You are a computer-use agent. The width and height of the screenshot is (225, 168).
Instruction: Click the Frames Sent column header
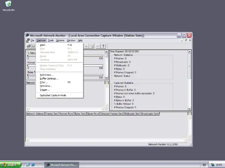tap(52, 114)
